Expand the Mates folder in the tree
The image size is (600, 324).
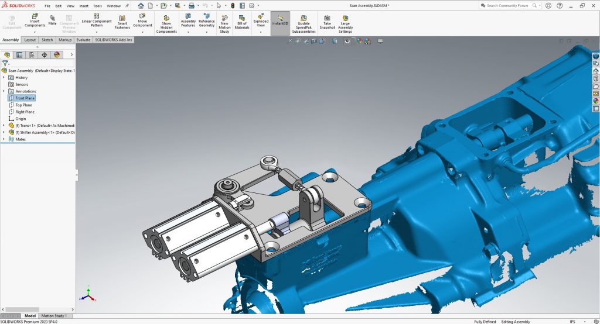[4, 139]
